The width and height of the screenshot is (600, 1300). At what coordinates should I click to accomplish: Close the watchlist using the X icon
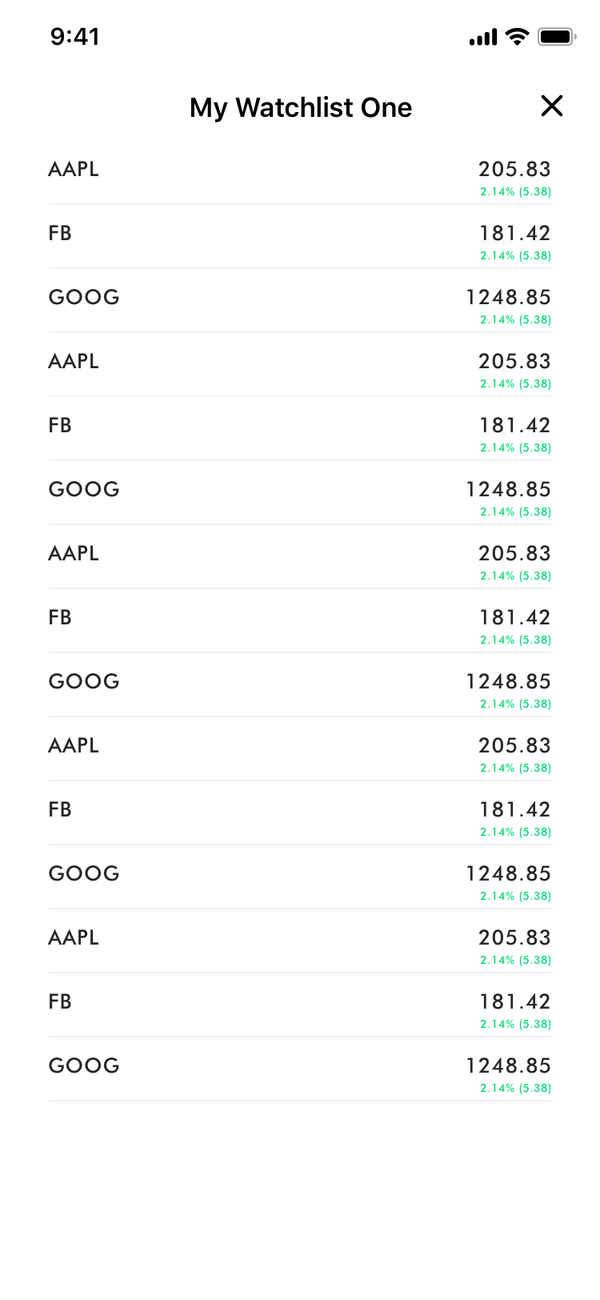coord(552,106)
